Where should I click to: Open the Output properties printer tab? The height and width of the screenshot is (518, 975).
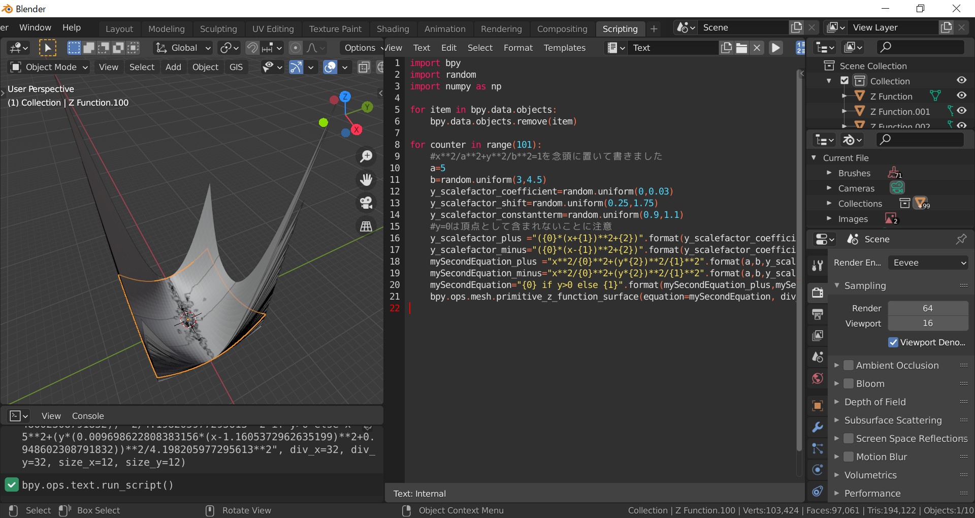point(818,314)
